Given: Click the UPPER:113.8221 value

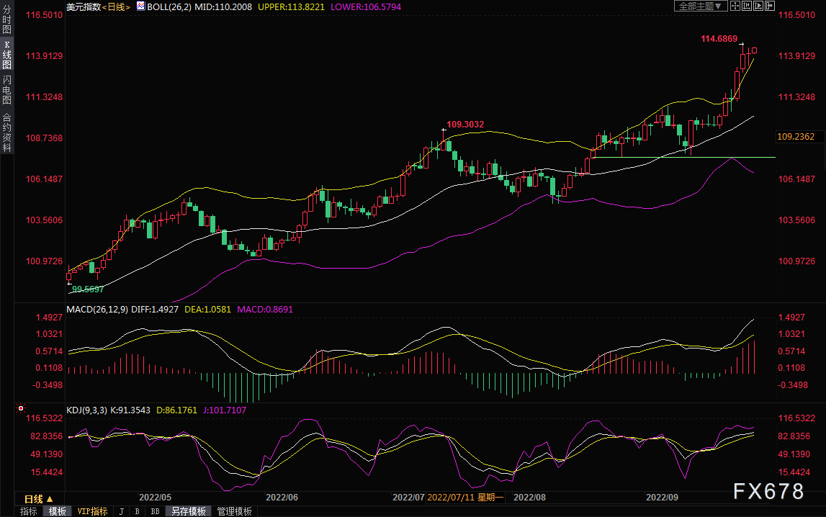Looking at the screenshot, I should [292, 7].
